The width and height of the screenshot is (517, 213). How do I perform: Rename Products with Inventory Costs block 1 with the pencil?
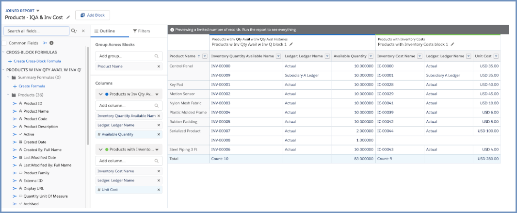(x=452, y=44)
